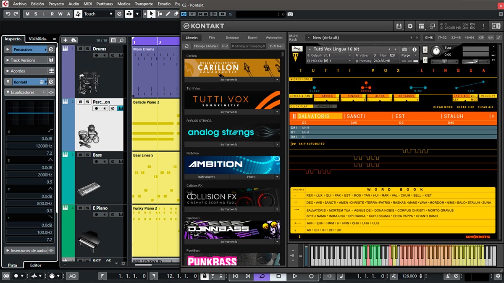The height and width of the screenshot is (283, 504).
Task: Mute the Drums track
Action: pyautogui.click(x=80, y=49)
